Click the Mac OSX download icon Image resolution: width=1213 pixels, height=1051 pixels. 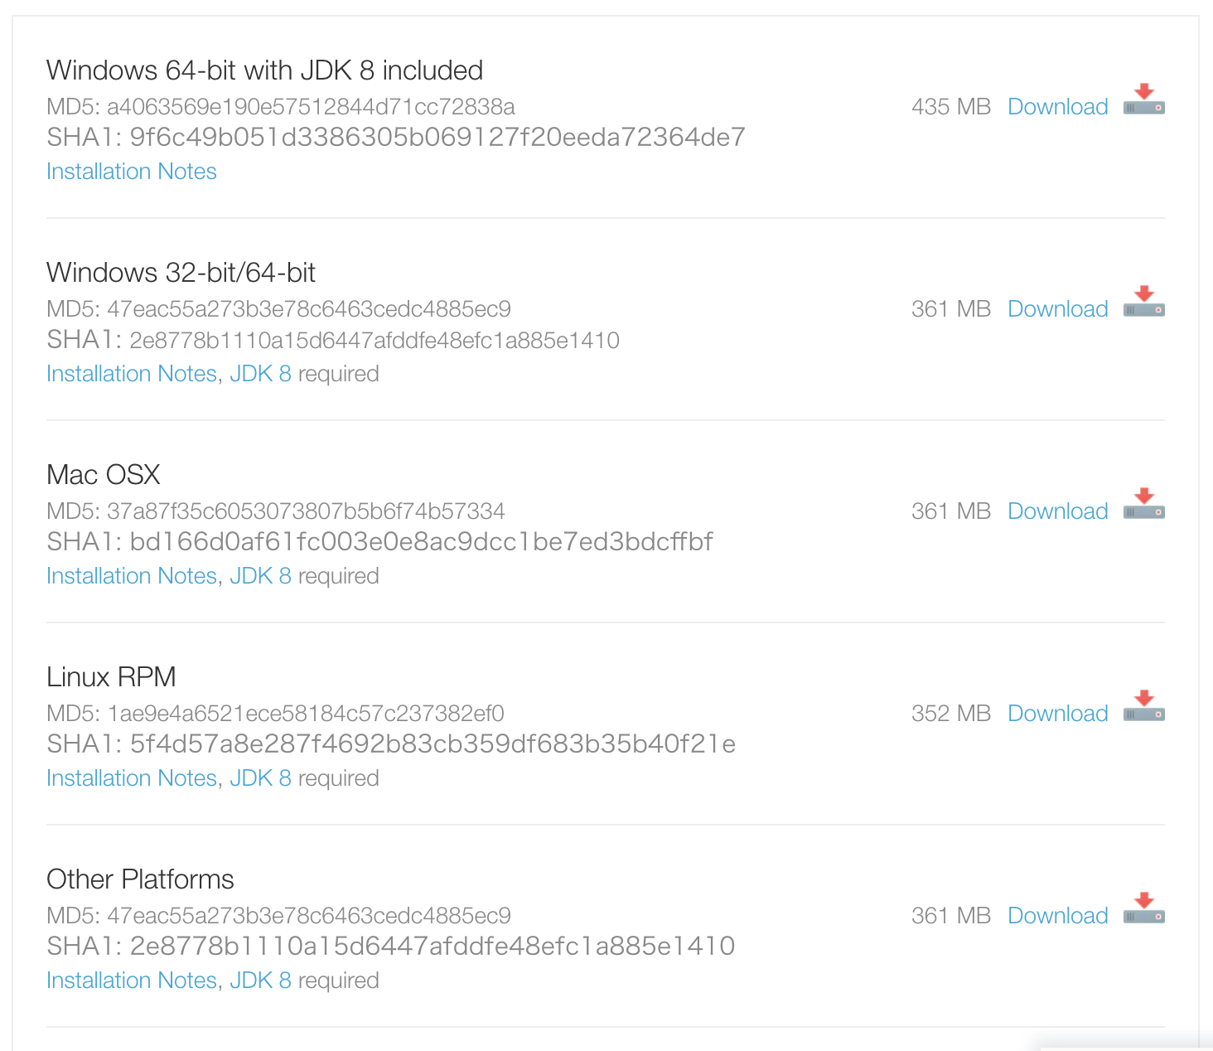(x=1143, y=504)
